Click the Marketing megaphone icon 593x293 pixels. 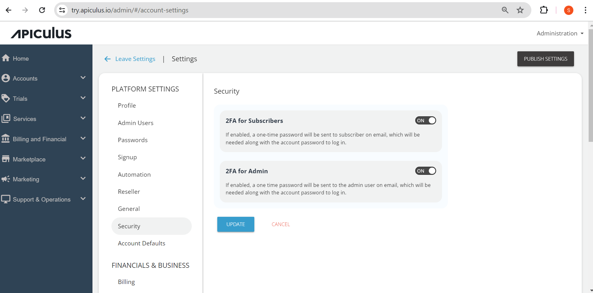(6, 179)
